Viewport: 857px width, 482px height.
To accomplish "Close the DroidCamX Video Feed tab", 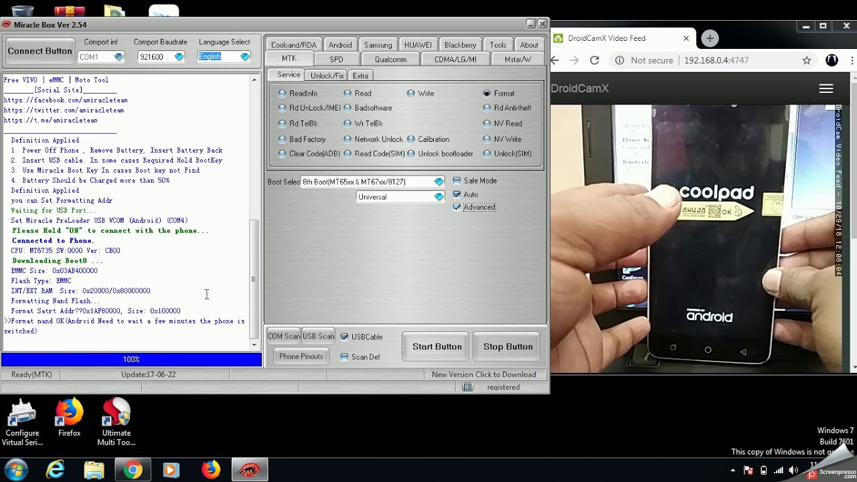I will pyautogui.click(x=686, y=38).
